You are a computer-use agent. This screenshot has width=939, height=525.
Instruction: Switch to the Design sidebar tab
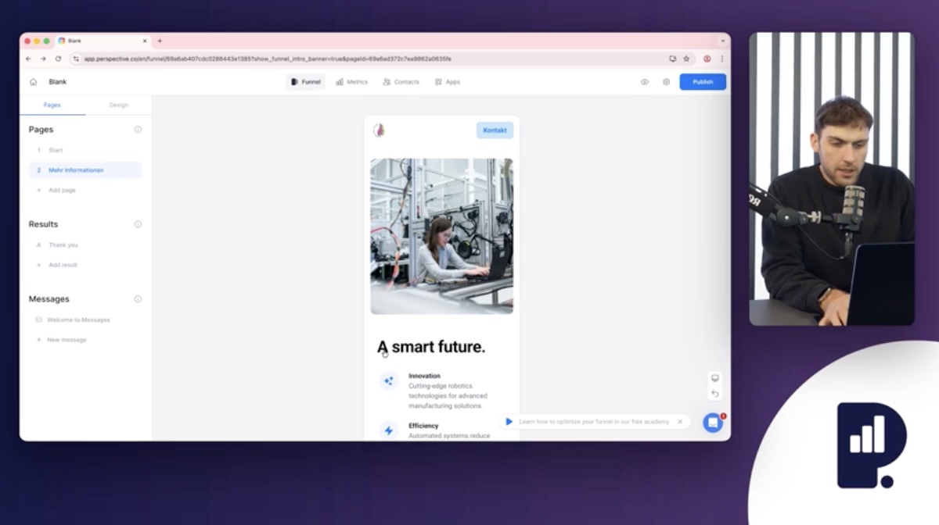pyautogui.click(x=119, y=105)
